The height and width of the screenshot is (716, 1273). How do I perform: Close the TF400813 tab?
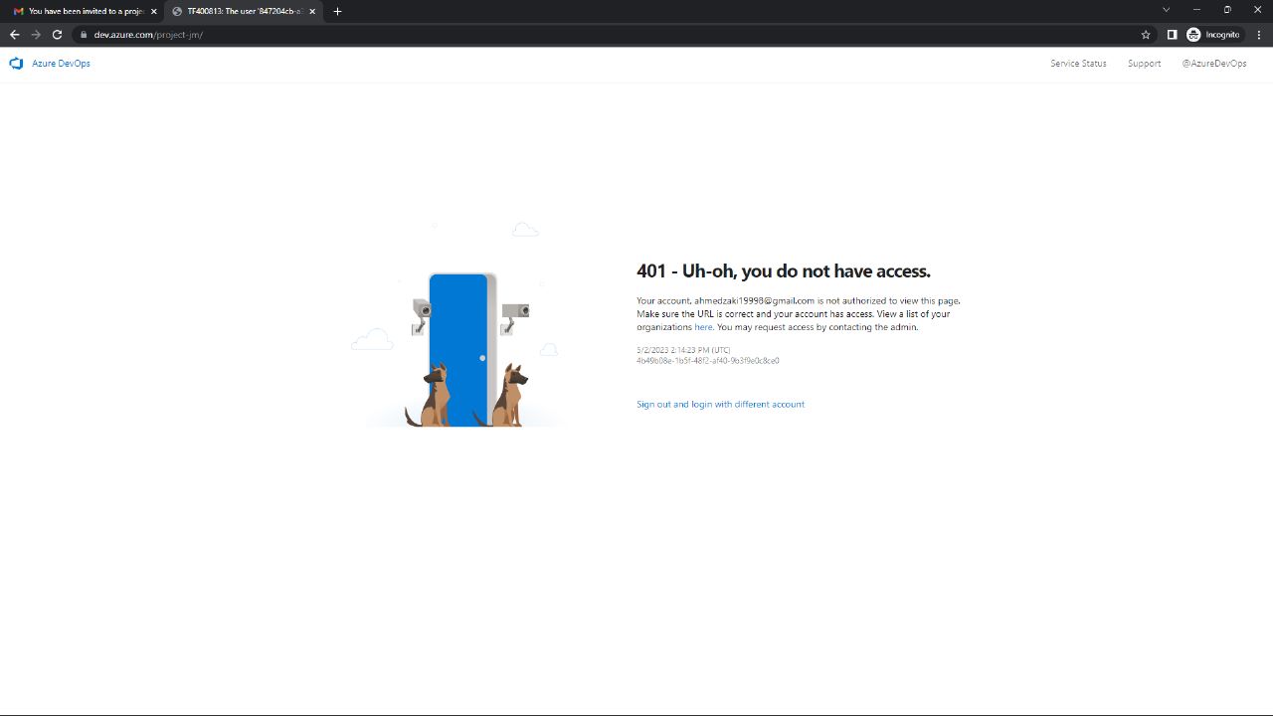312,11
